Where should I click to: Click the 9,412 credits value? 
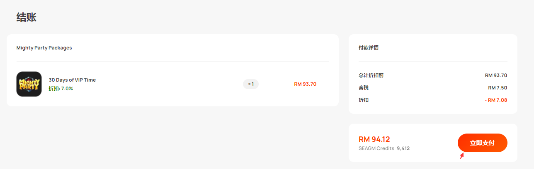(403, 148)
